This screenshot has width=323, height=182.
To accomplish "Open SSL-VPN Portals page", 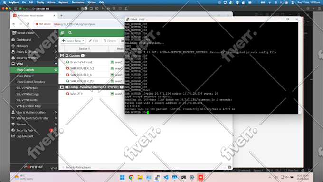I will (x=27, y=88).
